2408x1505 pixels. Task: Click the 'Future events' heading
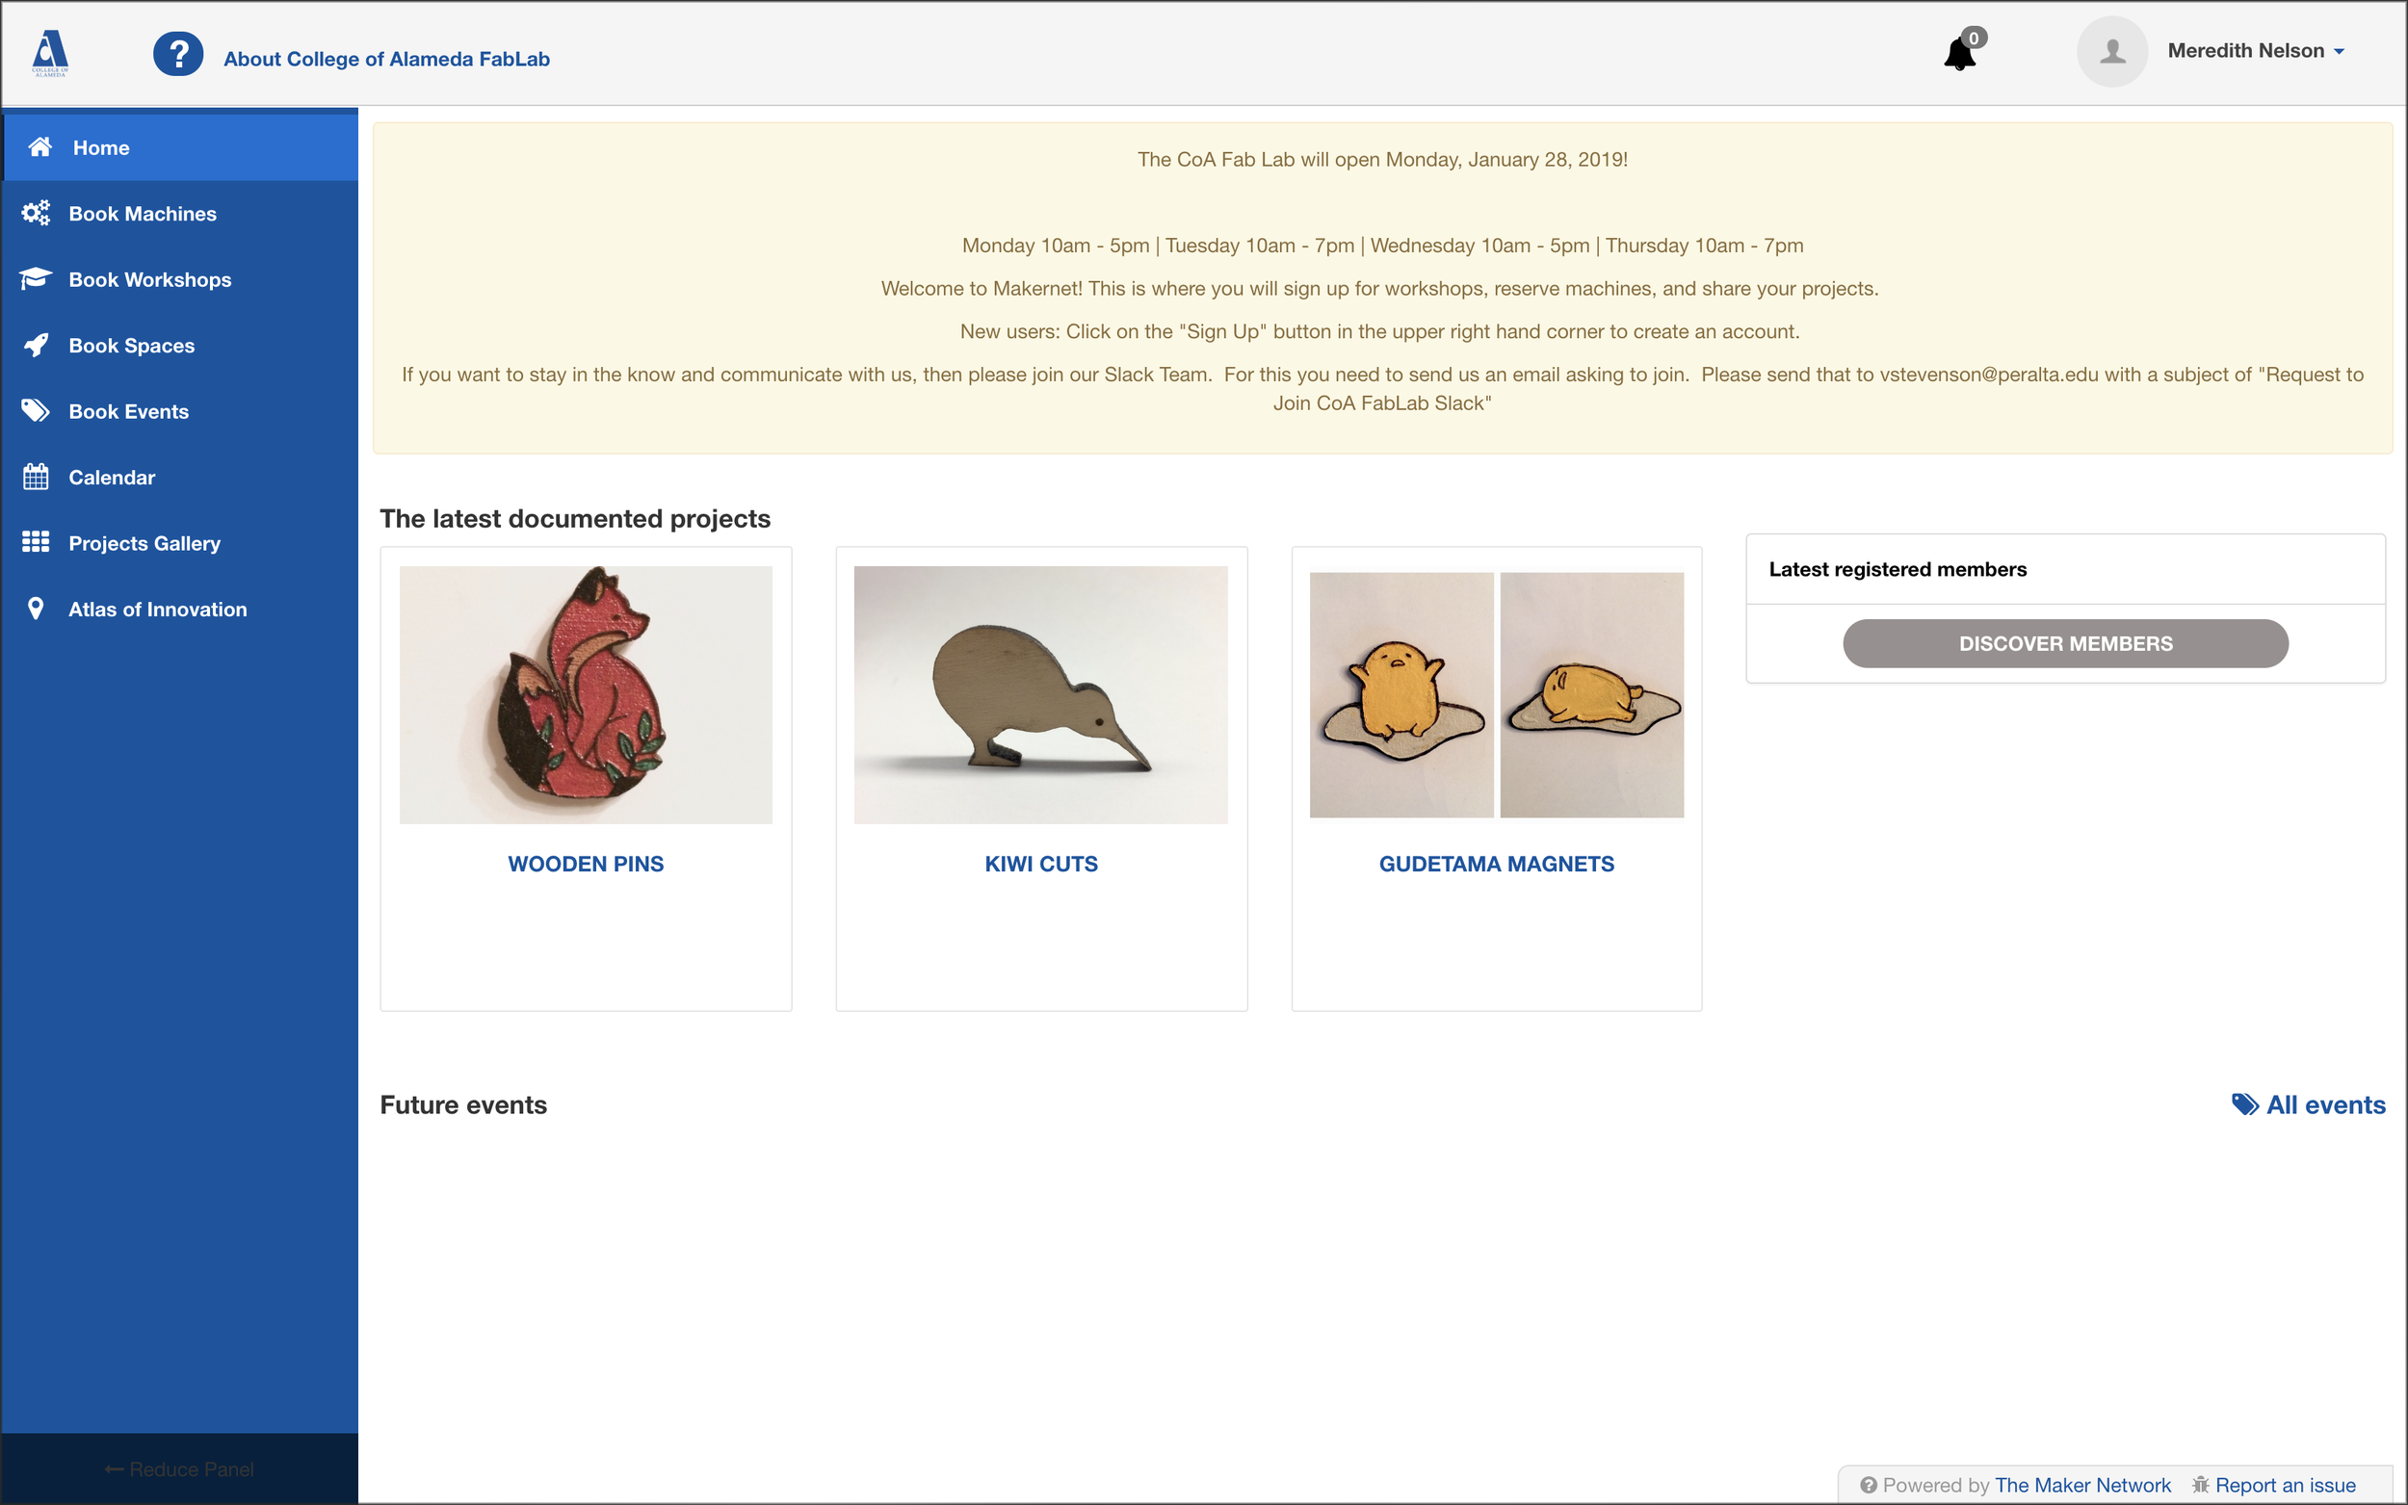[x=464, y=1104]
